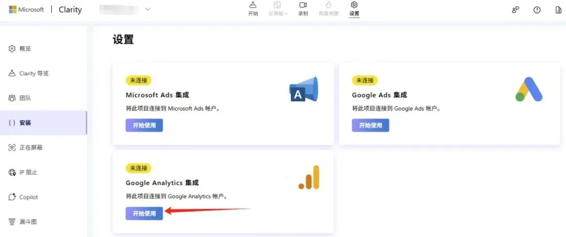Open 漏斗图 in the sidebar

click(x=43, y=222)
